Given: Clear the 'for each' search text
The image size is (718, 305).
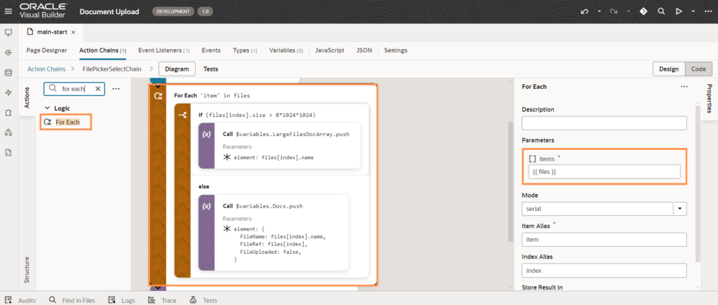Looking at the screenshot, I should tap(98, 89).
